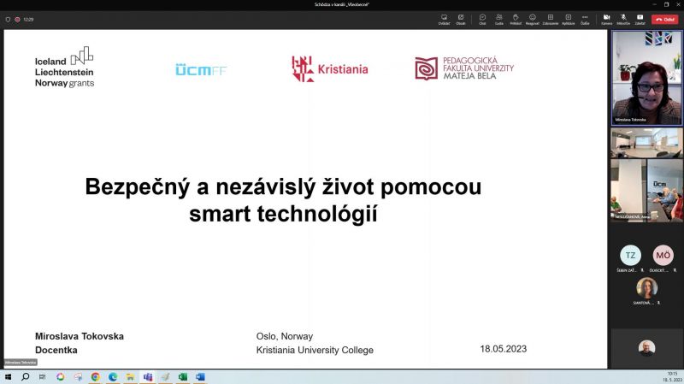Open the Chat panel in the meeting
Screen dimensions: 684x384
pos(482,18)
